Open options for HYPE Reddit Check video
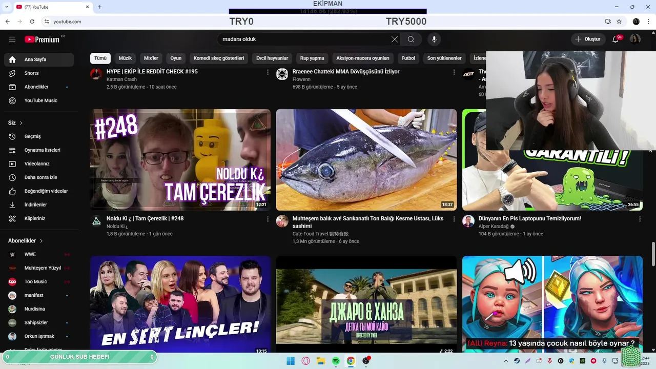The width and height of the screenshot is (656, 369). [268, 72]
